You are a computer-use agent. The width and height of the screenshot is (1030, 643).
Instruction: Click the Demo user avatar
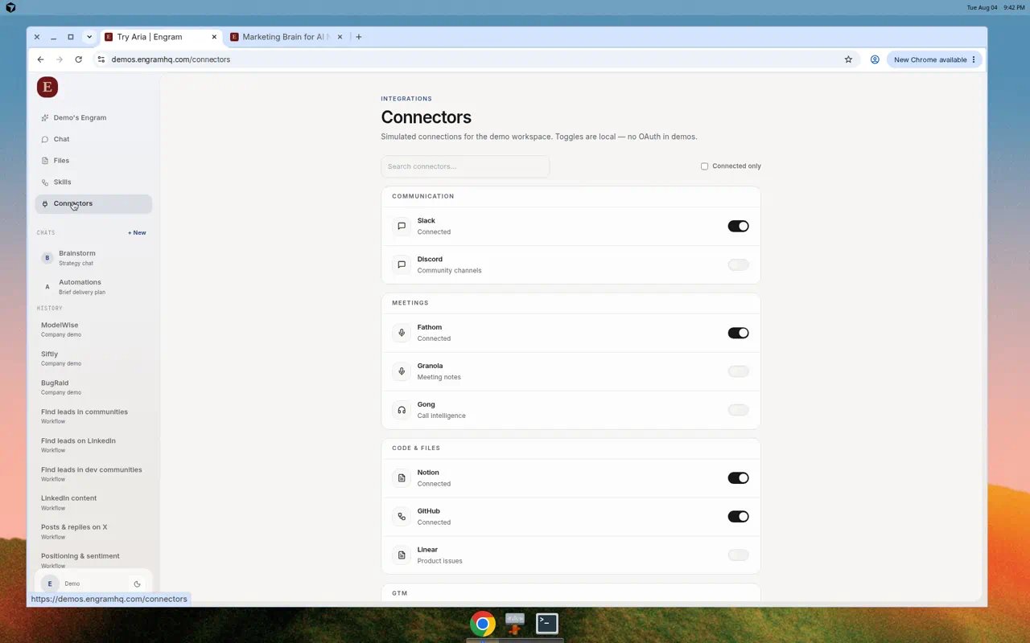click(x=50, y=584)
